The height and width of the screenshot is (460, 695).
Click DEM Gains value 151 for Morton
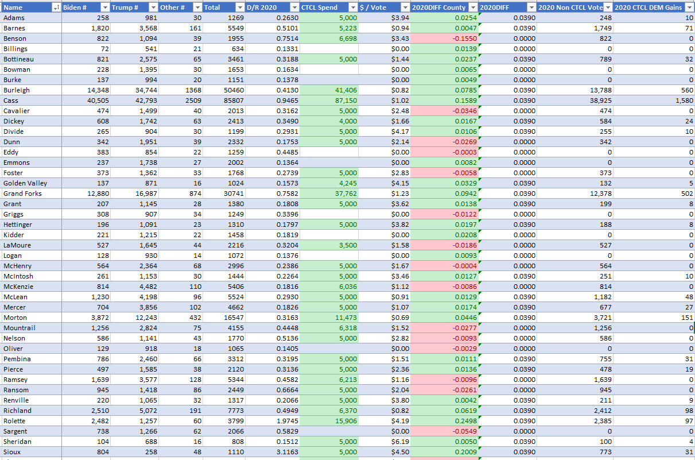(x=654, y=318)
